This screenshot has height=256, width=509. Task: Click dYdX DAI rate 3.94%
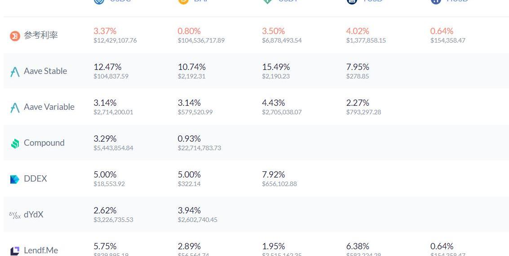[x=189, y=211]
